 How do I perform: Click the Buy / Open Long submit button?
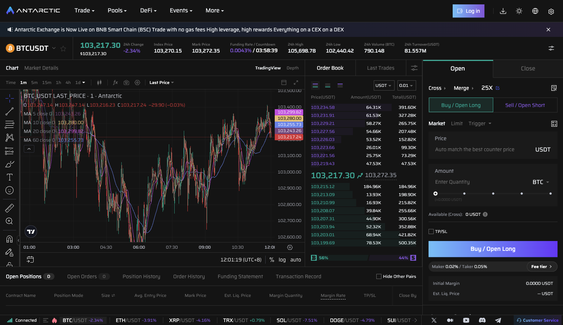[493, 249]
